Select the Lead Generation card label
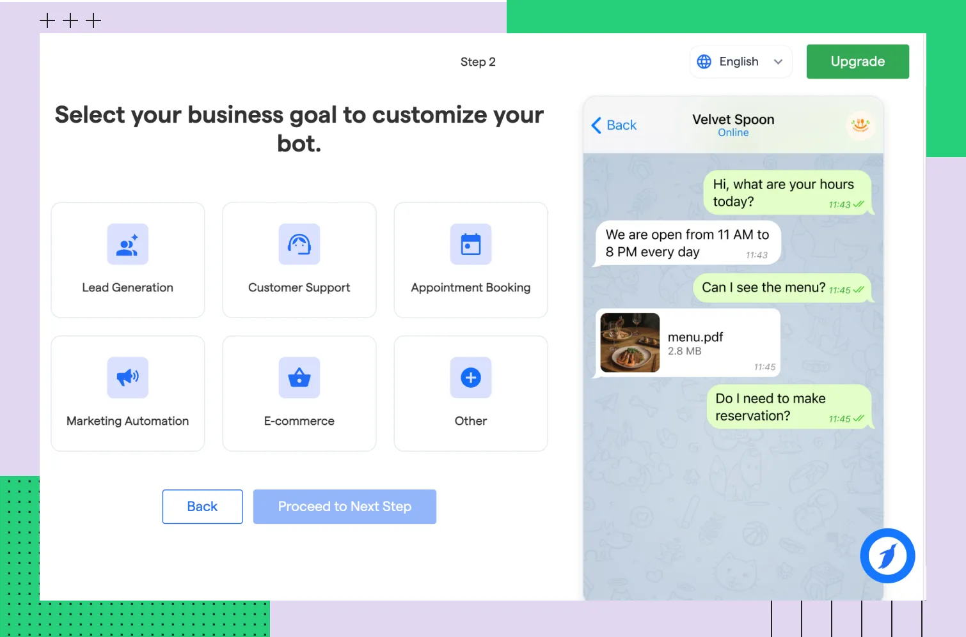Viewport: 966px width, 637px height. [x=127, y=288]
